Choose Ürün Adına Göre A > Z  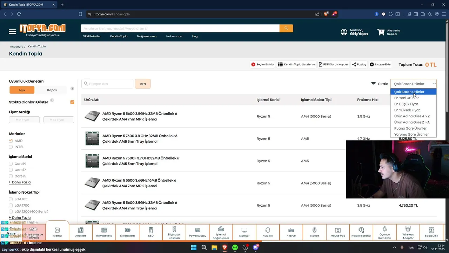point(413,116)
